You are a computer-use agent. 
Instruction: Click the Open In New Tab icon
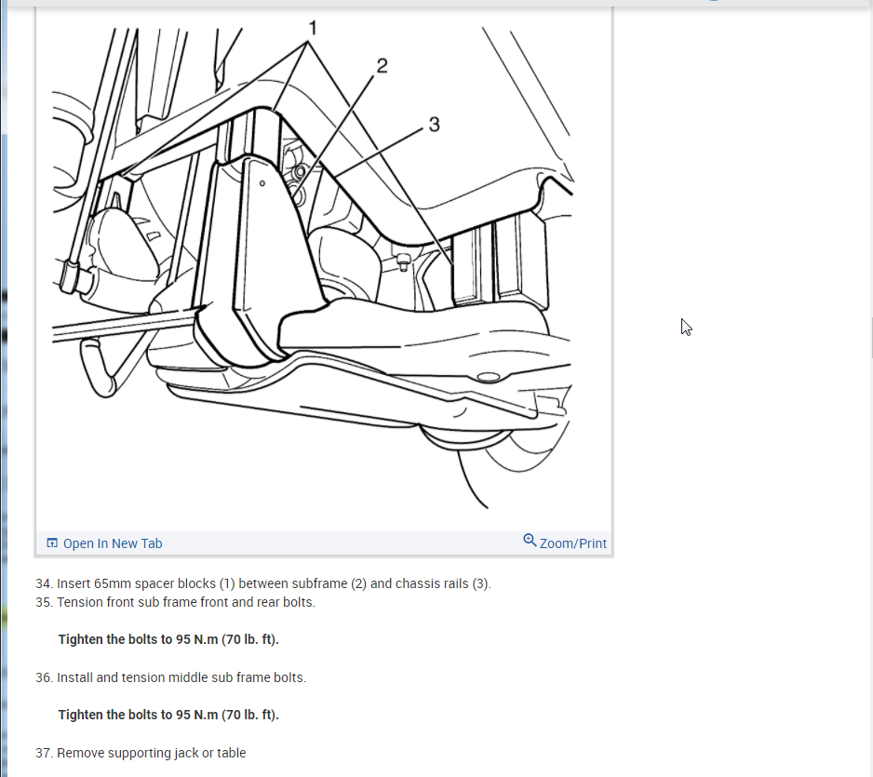[52, 543]
